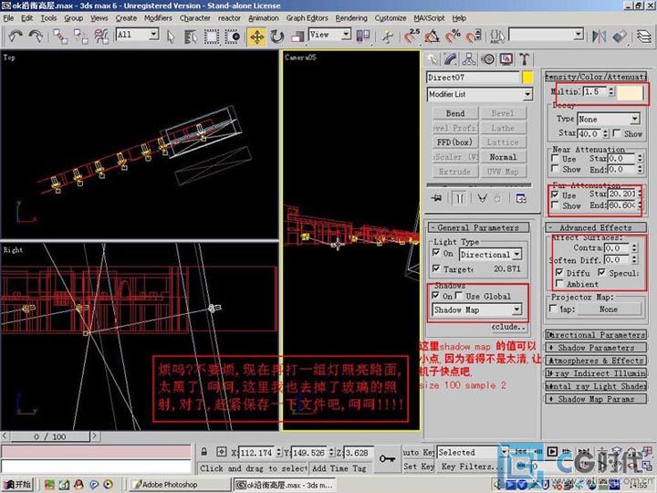
Task: Switch to the Display command panel
Action: point(506,59)
